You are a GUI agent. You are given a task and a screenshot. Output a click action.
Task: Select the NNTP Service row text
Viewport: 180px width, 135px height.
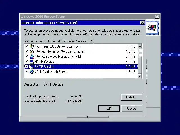click(44, 62)
